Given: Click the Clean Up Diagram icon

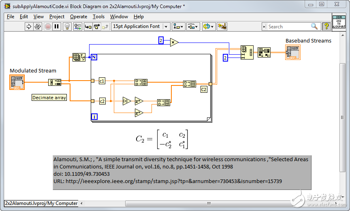Looking at the screenshot, I should [222, 27].
